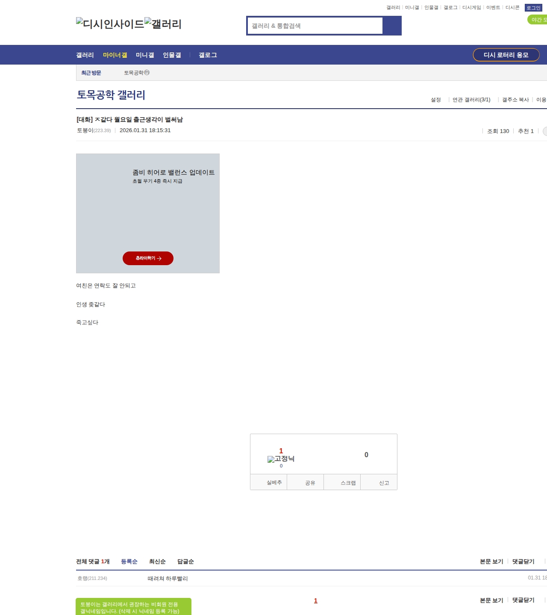The height and width of the screenshot is (615, 547).
Task: Expand the 연관 갤러리(3/1) list
Action: [x=471, y=100]
